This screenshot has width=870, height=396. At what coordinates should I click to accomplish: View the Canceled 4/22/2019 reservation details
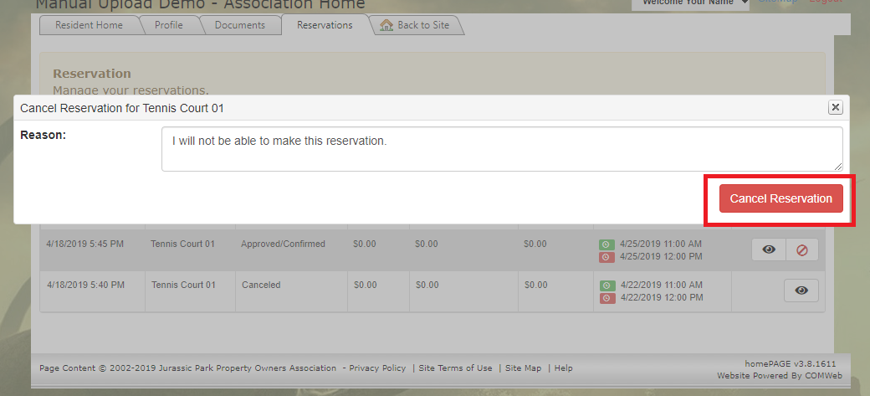[801, 291]
